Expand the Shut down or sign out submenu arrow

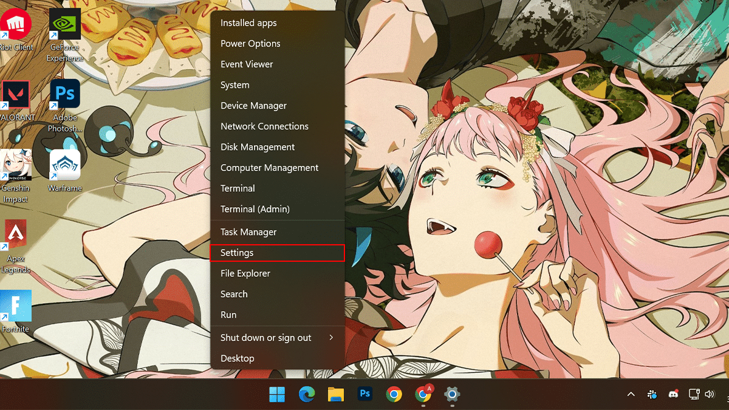331,337
